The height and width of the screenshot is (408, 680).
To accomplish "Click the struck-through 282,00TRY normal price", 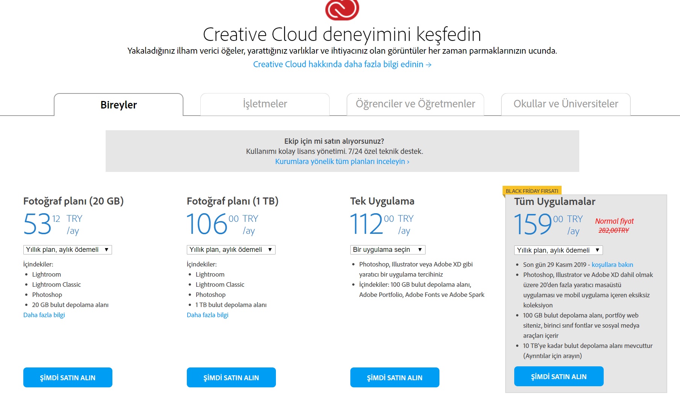I will (614, 230).
